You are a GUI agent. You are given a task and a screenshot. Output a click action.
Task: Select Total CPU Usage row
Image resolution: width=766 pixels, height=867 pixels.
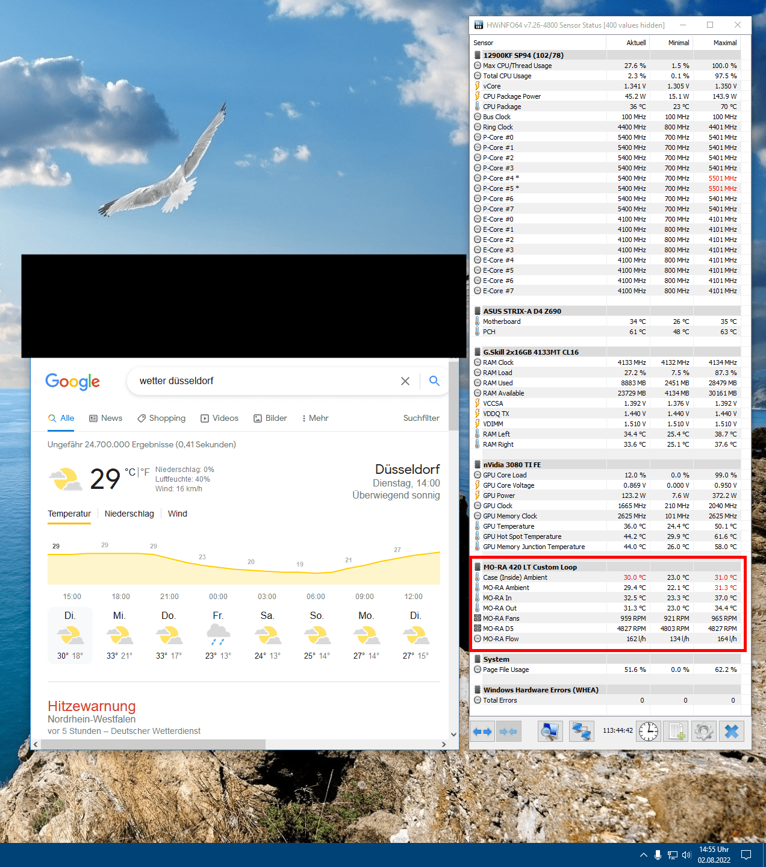click(606, 76)
